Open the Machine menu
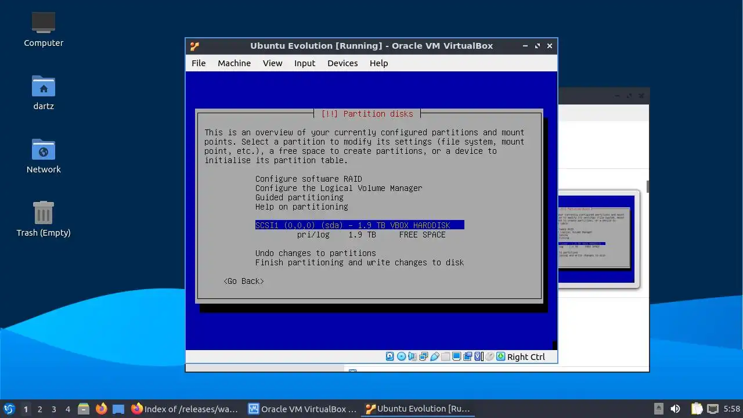The image size is (743, 418). tap(234, 63)
